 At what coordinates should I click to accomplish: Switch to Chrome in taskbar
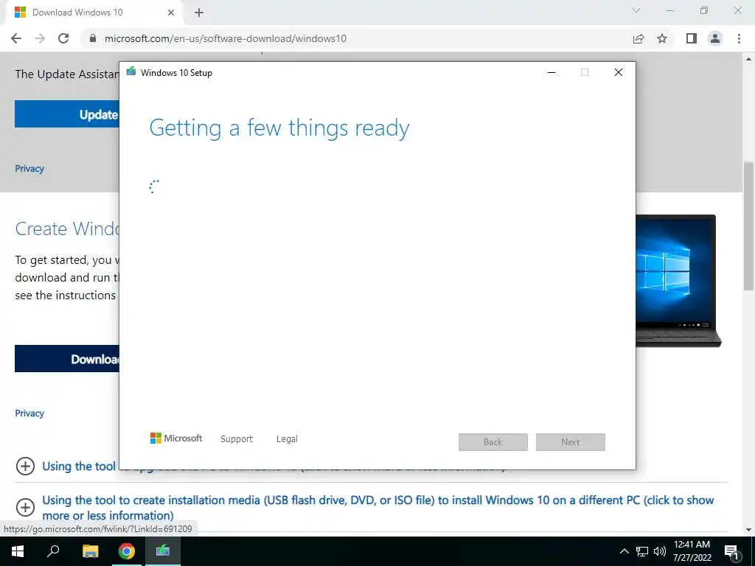pyautogui.click(x=127, y=551)
